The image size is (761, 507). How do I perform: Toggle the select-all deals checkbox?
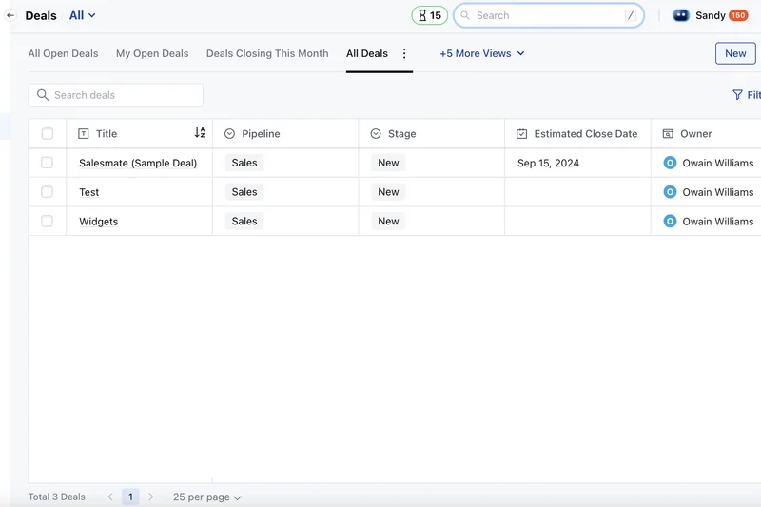[x=48, y=134]
